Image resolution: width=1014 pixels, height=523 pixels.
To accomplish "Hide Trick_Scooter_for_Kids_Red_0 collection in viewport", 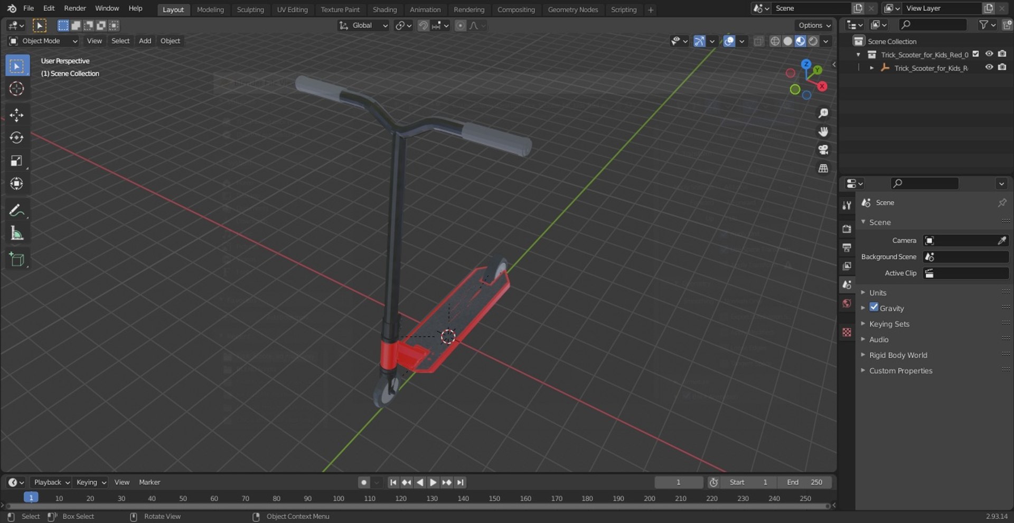I will point(989,54).
